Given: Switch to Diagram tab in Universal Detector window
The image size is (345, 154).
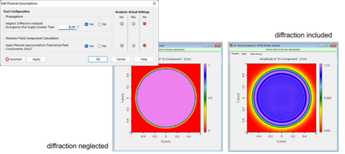Looking at the screenshot, I should (235, 54).
